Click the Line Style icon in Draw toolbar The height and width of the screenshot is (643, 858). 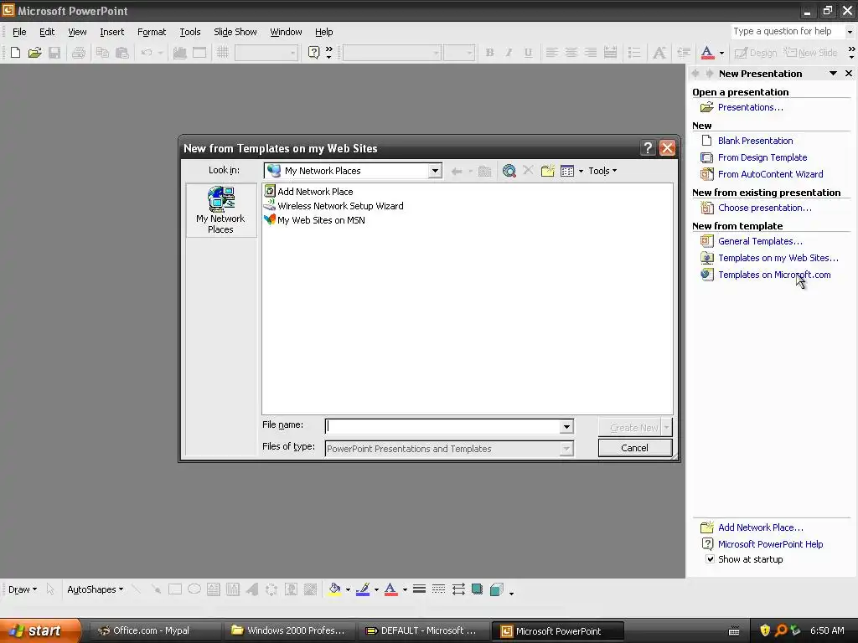point(419,589)
